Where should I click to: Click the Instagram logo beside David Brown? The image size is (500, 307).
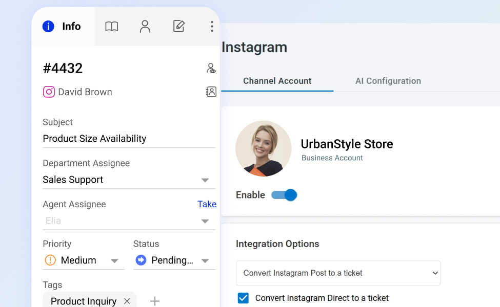tap(49, 92)
